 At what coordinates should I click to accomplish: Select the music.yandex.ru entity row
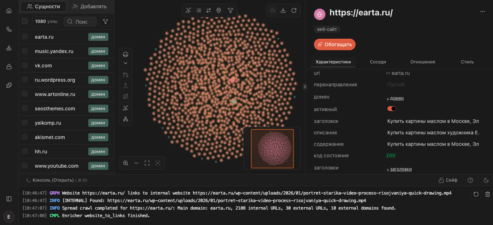tap(66, 51)
